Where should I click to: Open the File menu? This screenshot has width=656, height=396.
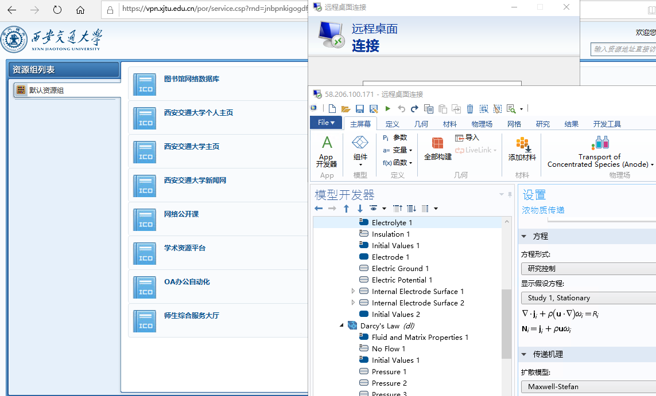(326, 123)
